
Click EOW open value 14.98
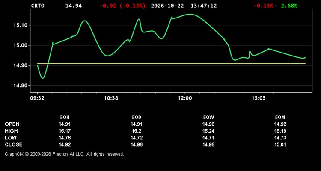click(x=208, y=124)
